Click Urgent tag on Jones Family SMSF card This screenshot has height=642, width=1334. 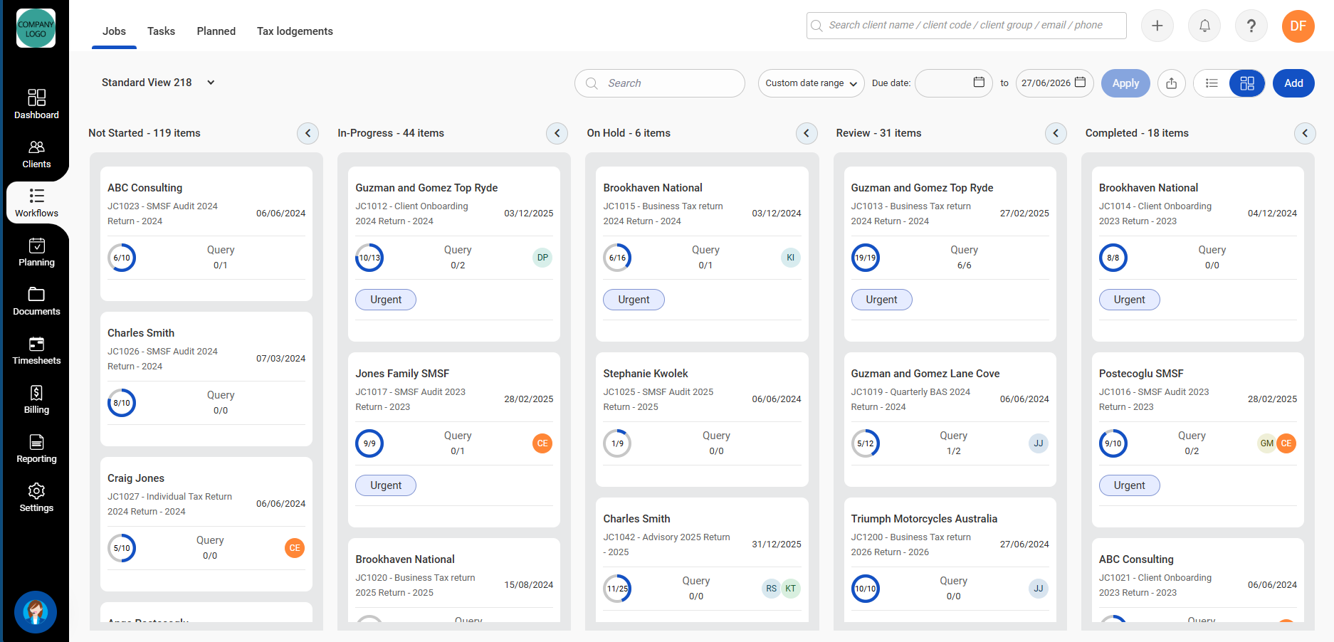[386, 485]
